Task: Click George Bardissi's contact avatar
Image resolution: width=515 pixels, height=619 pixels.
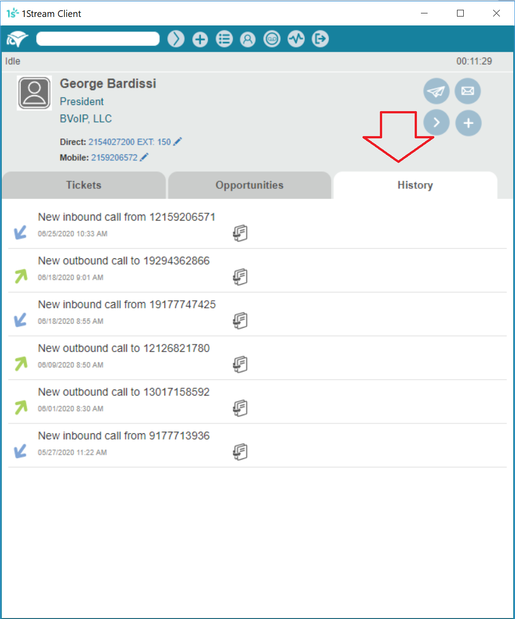Action: pyautogui.click(x=34, y=93)
